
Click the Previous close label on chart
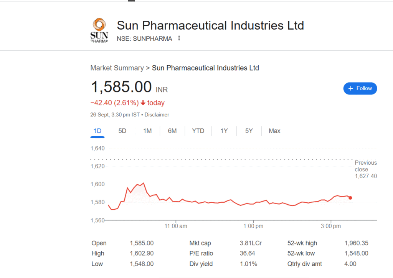365,166
